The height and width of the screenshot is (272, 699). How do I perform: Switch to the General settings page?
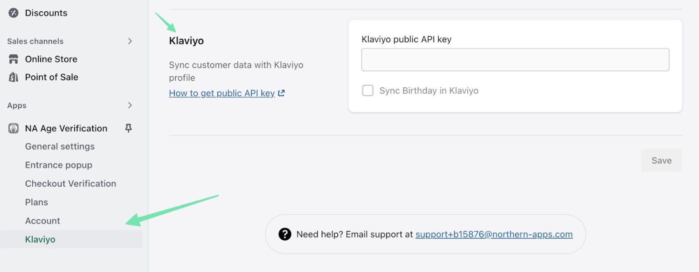[x=60, y=146]
